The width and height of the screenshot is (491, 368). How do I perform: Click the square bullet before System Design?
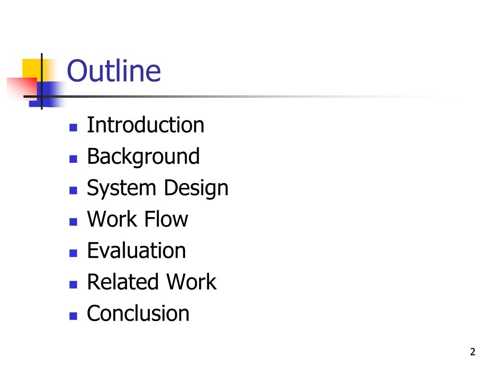click(x=73, y=190)
